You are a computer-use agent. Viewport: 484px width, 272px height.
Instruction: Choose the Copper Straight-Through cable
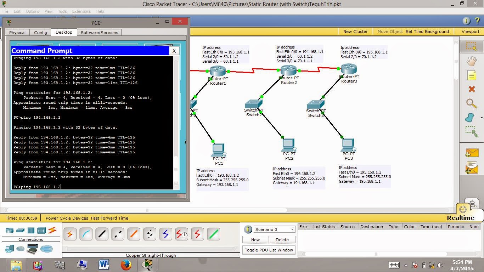click(x=102, y=234)
